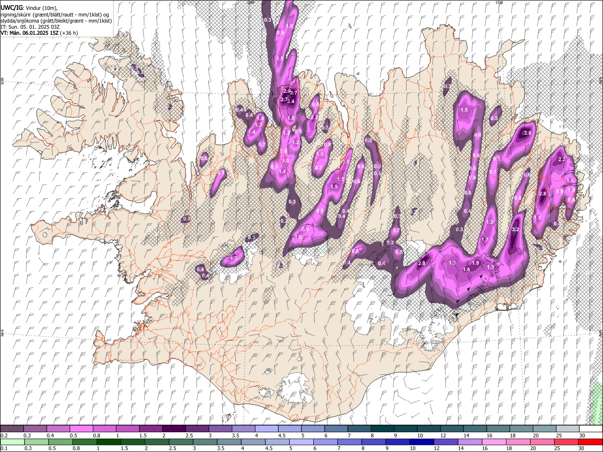Pick the 1.5 purple swatch in upper legend
The height and width of the screenshot is (452, 603).
[x=150, y=429]
